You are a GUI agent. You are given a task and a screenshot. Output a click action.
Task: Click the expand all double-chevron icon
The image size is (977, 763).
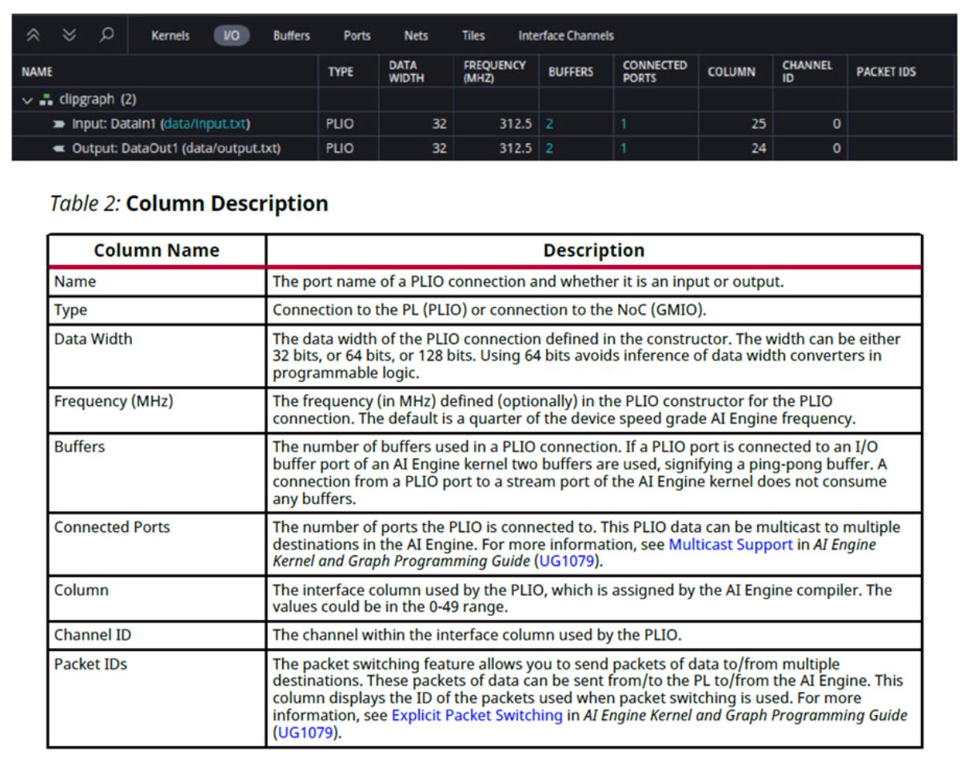[x=70, y=35]
